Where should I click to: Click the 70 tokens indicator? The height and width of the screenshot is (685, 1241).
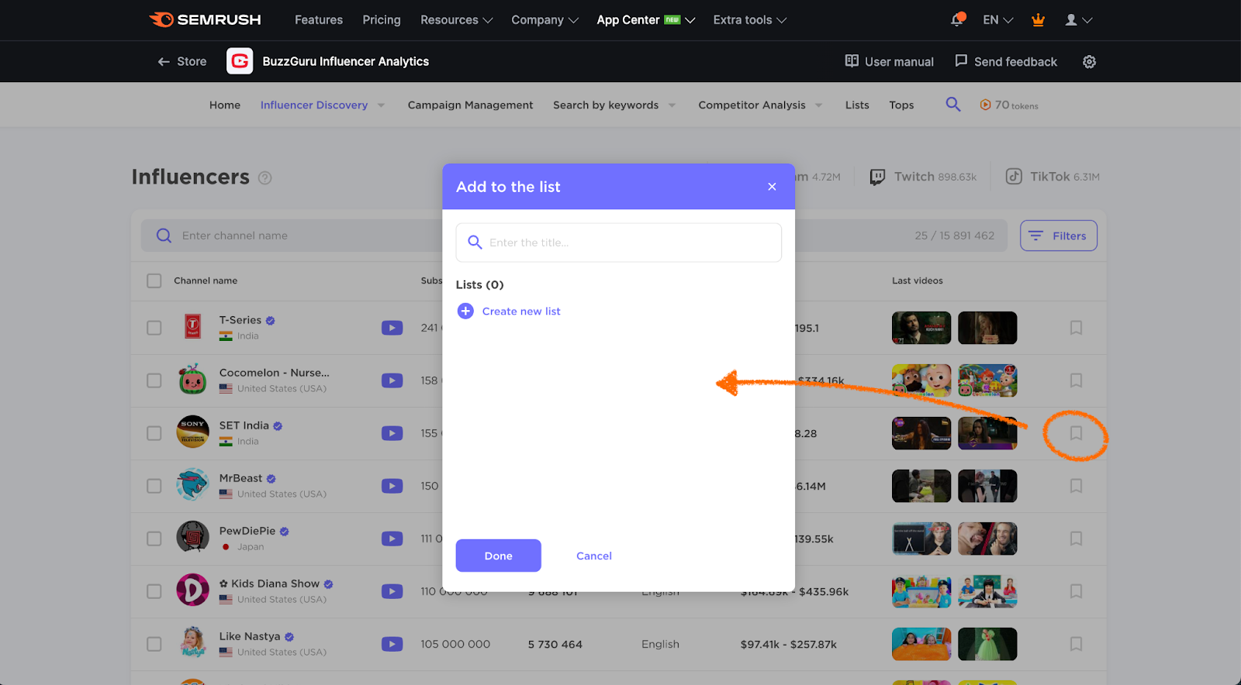(x=1008, y=105)
